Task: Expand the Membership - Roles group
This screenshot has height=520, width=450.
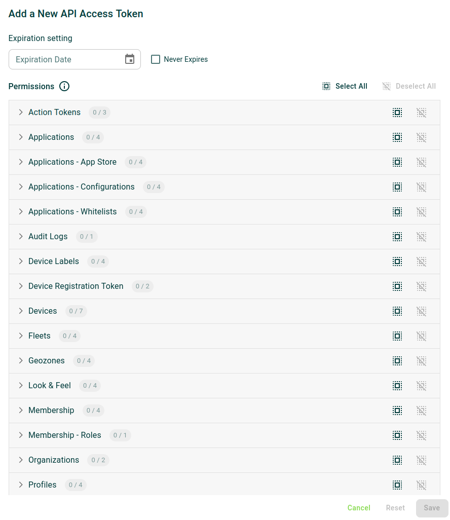Action: pos(21,435)
